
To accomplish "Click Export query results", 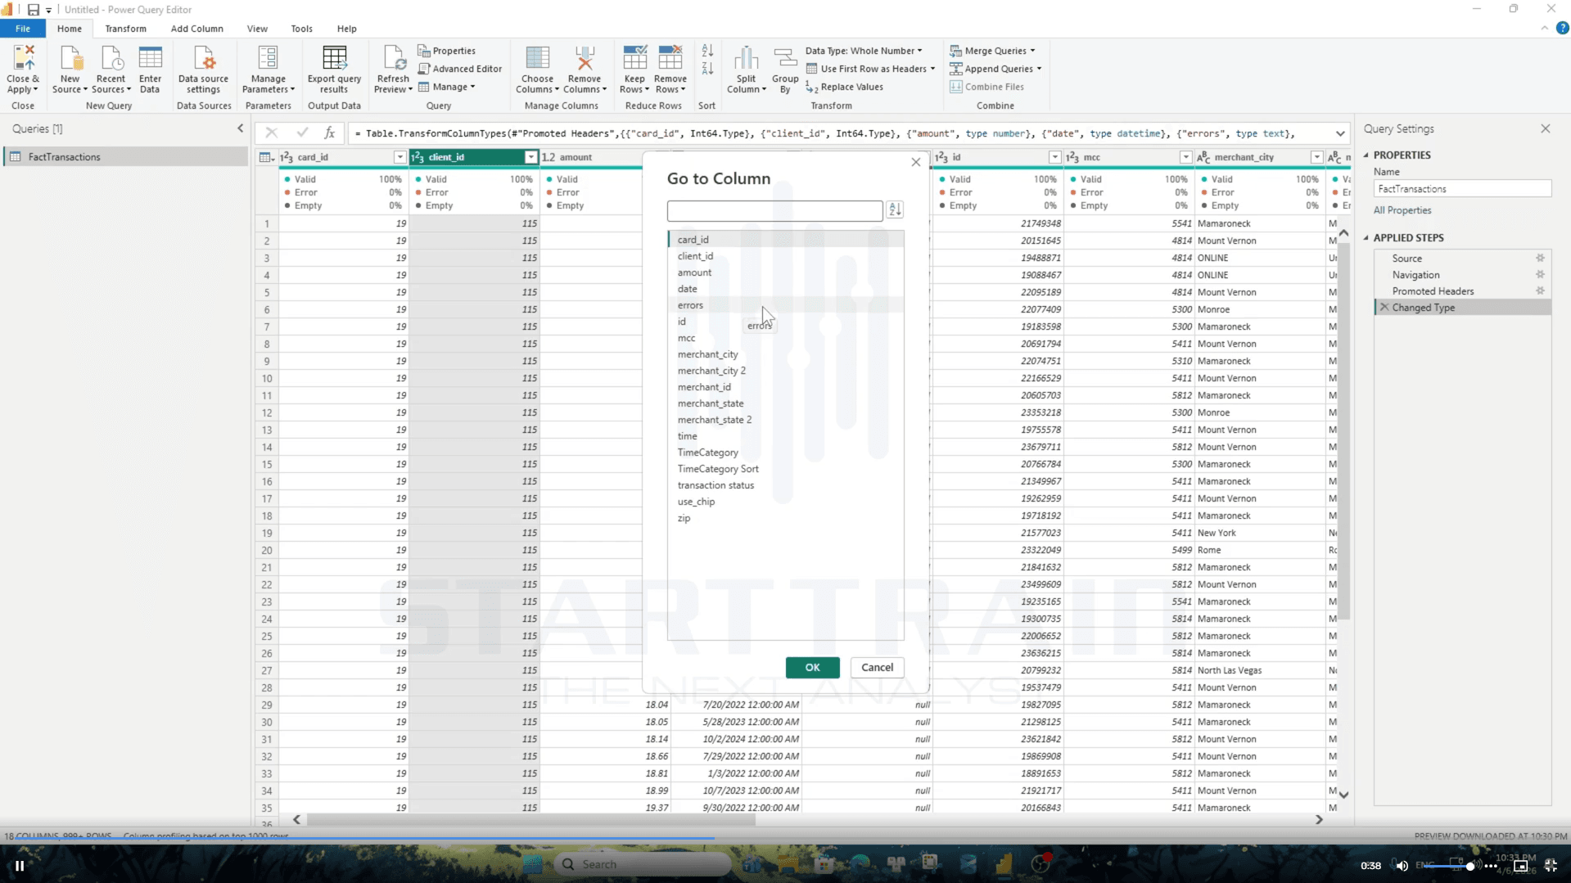I will click(x=334, y=70).
